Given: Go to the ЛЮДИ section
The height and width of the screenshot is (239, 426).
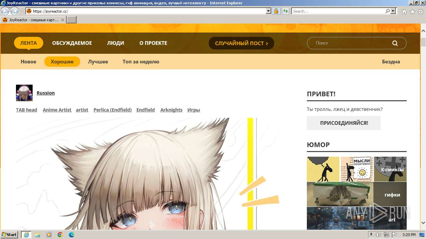Looking at the screenshot, I should coord(115,43).
